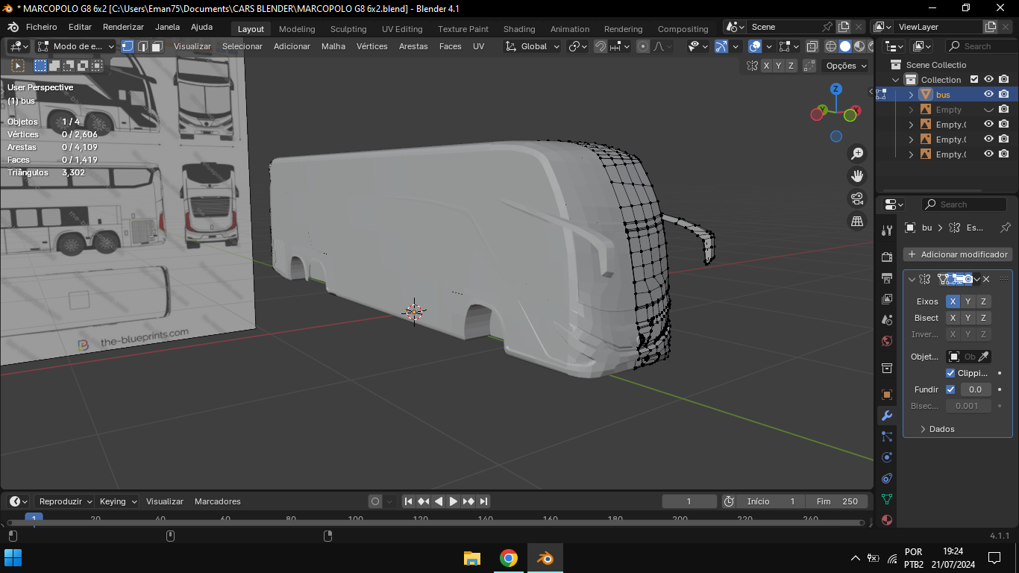Expand the bus object in outliner
The image size is (1019, 573).
click(911, 95)
